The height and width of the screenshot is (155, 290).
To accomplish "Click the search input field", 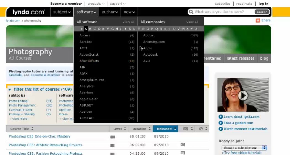I will [x=224, y=12].
